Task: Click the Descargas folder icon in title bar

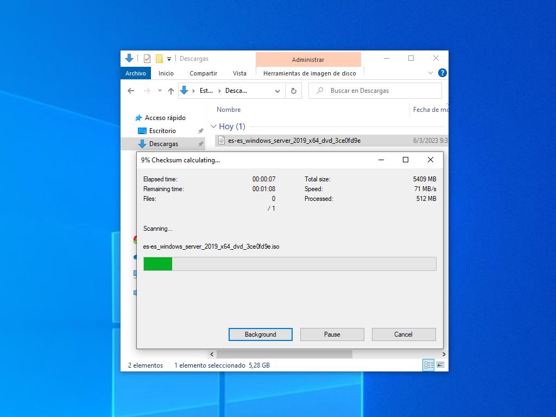Action: tap(129, 59)
